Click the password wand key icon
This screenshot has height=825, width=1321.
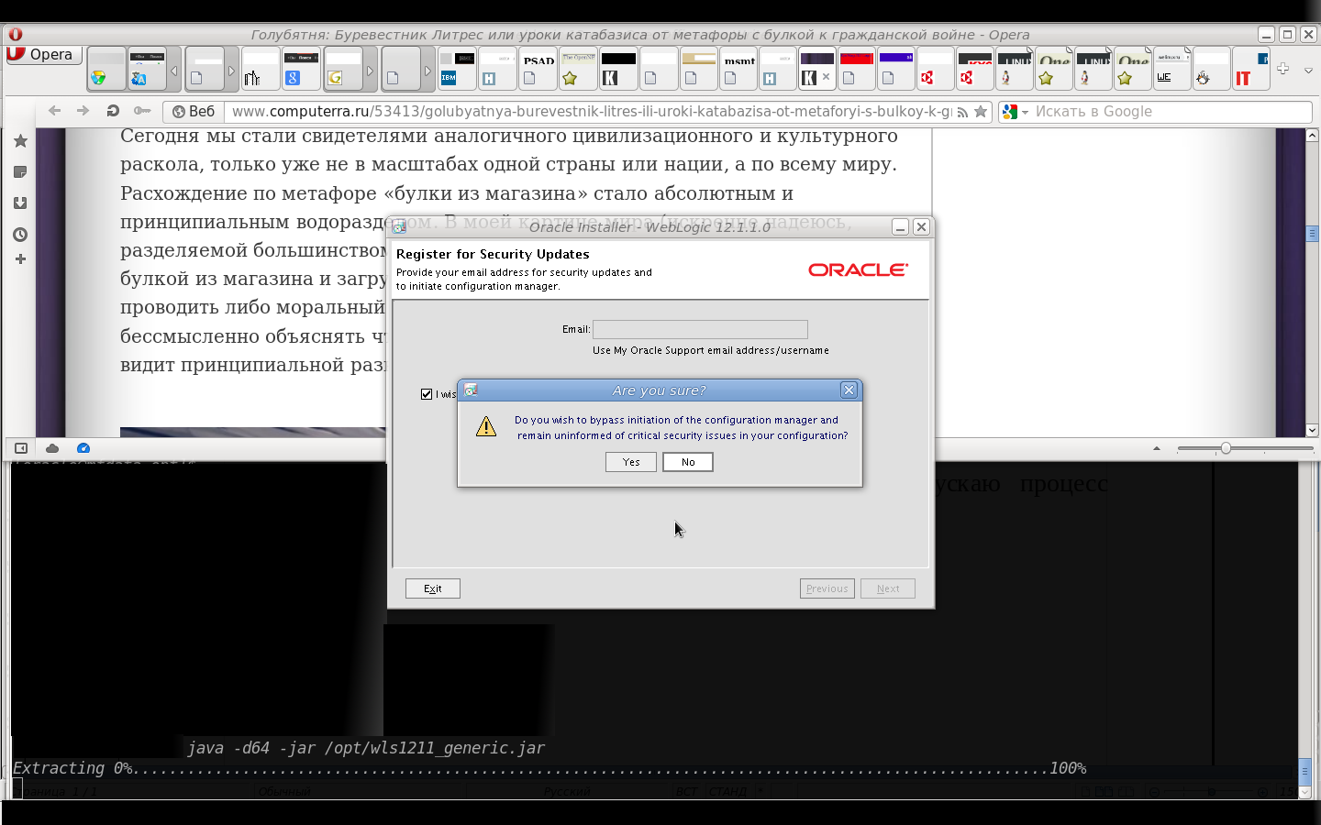coord(141,111)
